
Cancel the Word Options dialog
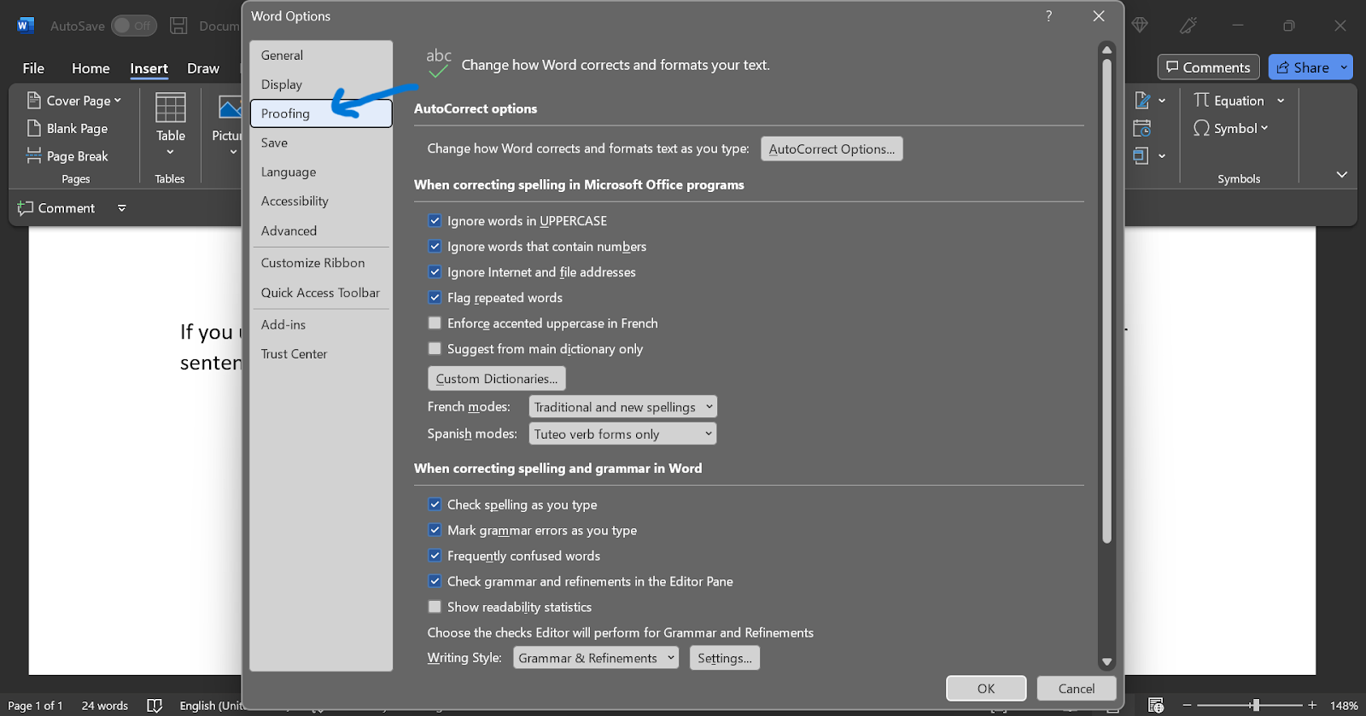coord(1077,689)
